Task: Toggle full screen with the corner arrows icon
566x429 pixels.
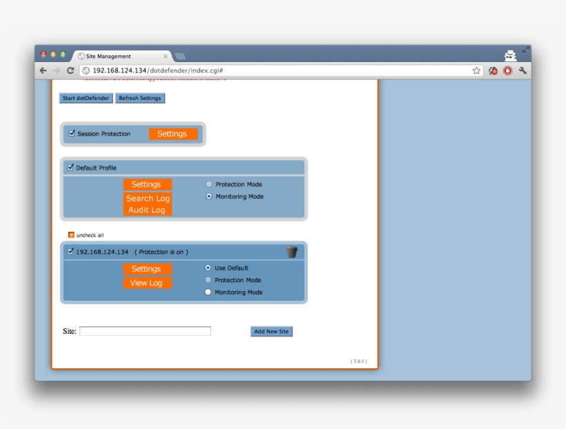Action: (x=526, y=50)
